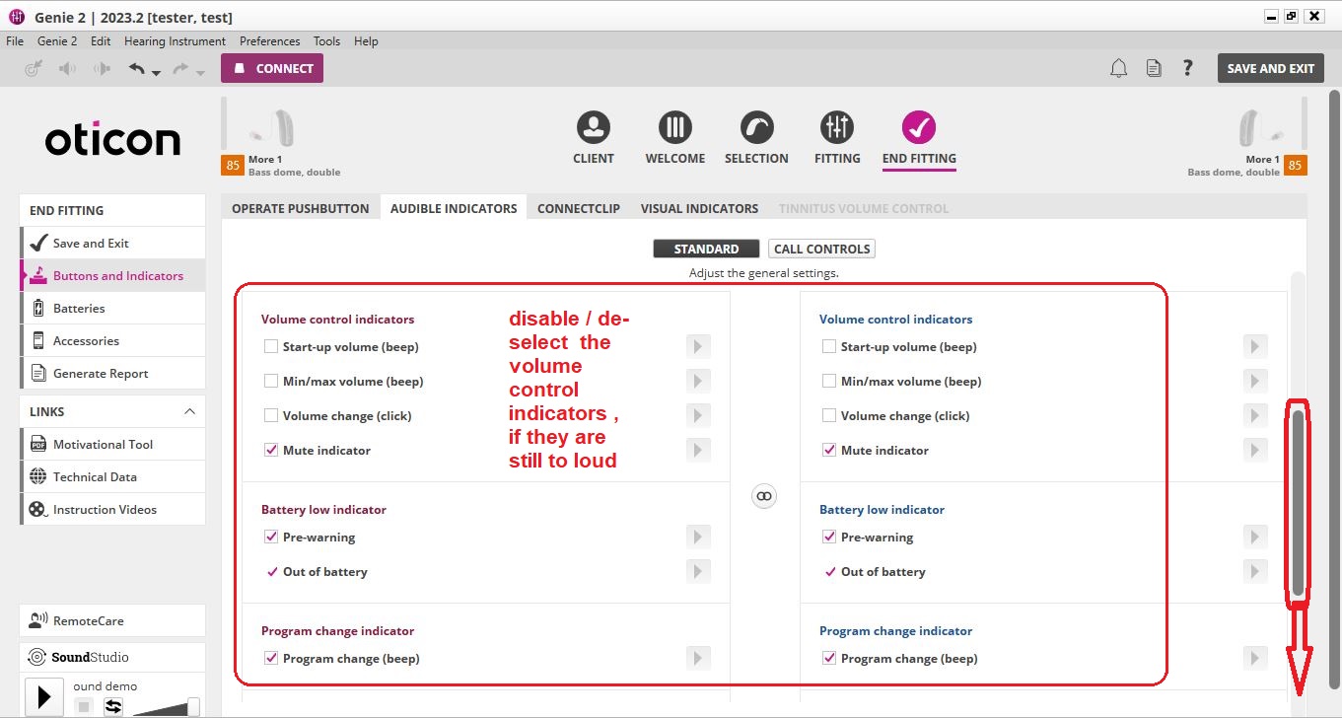Open the undo history dropdown arrow
The height and width of the screenshot is (718, 1342).
point(156,73)
